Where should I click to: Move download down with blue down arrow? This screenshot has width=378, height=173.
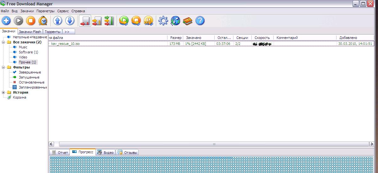[70, 21]
